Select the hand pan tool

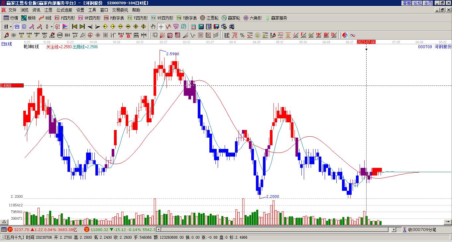[x=153, y=27]
